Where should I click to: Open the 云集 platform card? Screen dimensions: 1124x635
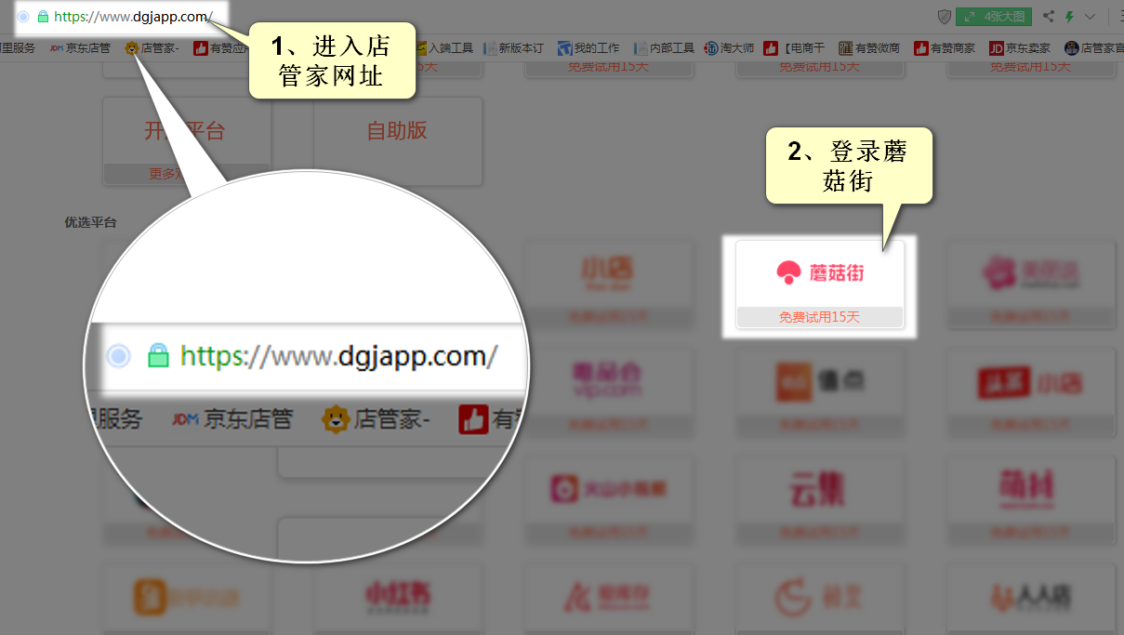click(x=819, y=499)
